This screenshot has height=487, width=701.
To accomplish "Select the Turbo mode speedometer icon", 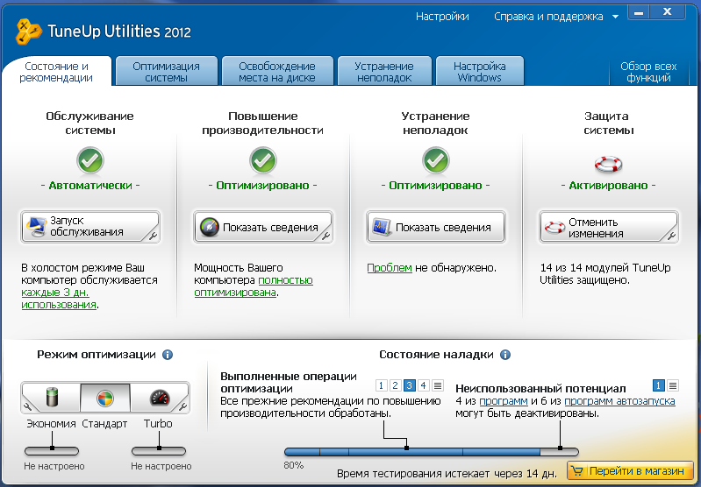I will (x=158, y=398).
